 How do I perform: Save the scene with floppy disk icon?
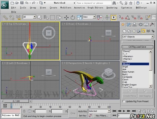[x=22, y=3]
